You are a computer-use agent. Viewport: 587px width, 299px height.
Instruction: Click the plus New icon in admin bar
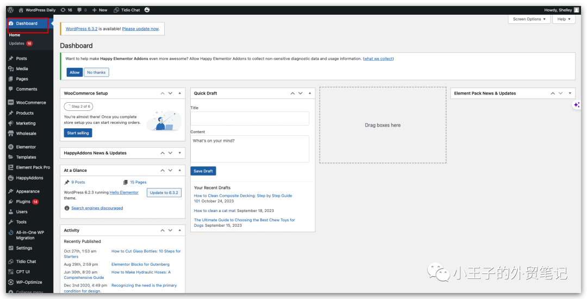coord(95,10)
